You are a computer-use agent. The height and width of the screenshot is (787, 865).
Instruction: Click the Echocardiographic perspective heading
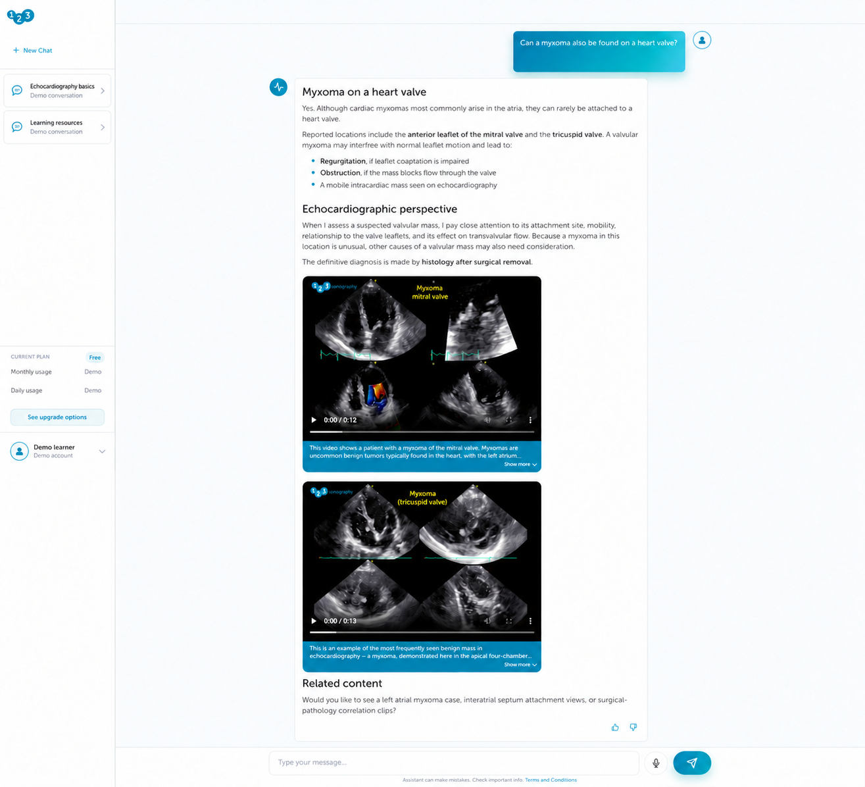click(x=380, y=209)
